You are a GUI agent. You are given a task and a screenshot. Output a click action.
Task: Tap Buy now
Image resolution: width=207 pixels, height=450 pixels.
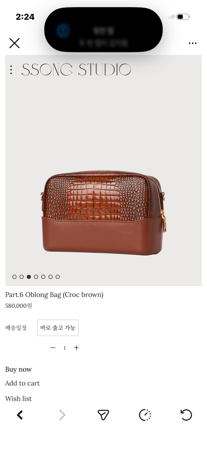click(x=18, y=369)
